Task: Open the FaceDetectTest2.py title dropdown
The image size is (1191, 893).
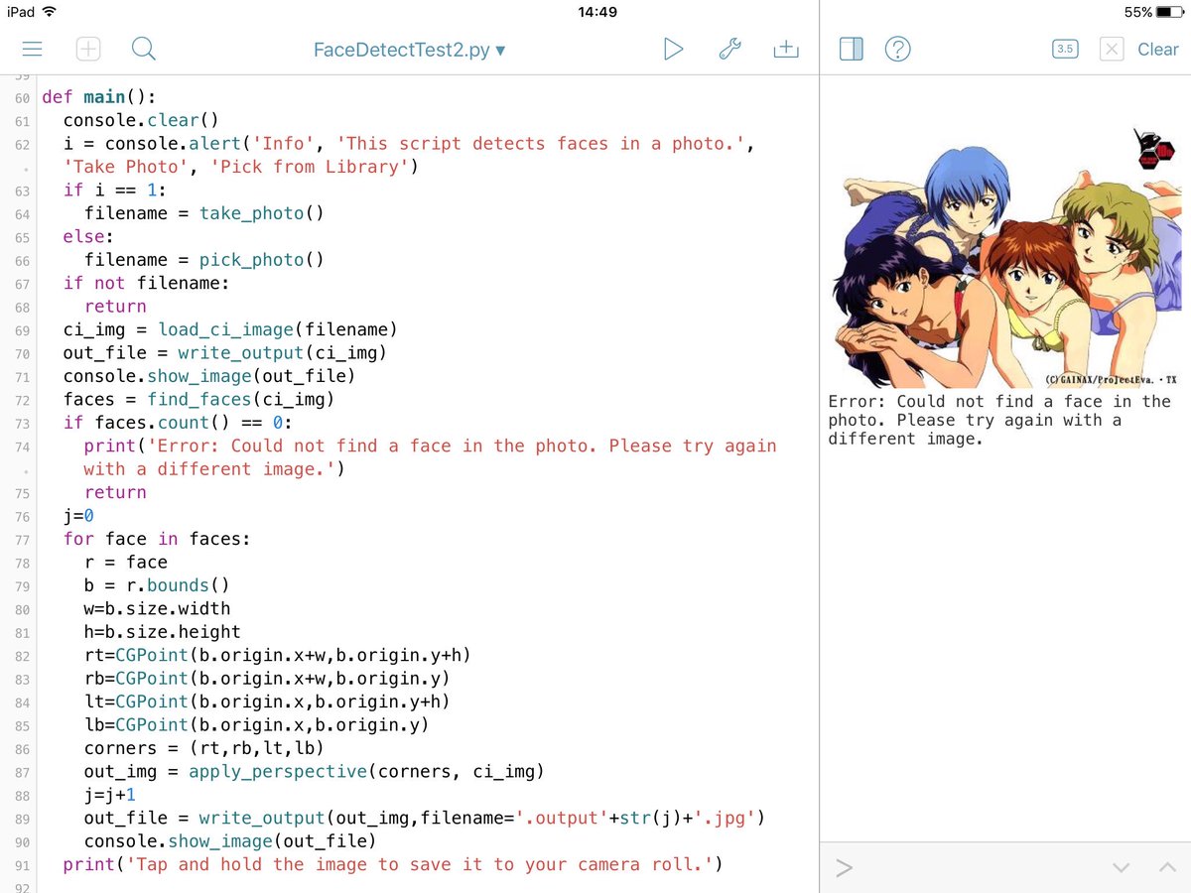Action: click(x=410, y=48)
